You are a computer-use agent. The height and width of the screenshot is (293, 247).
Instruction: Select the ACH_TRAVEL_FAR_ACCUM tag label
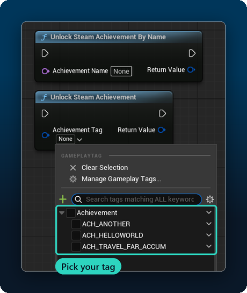(124, 247)
